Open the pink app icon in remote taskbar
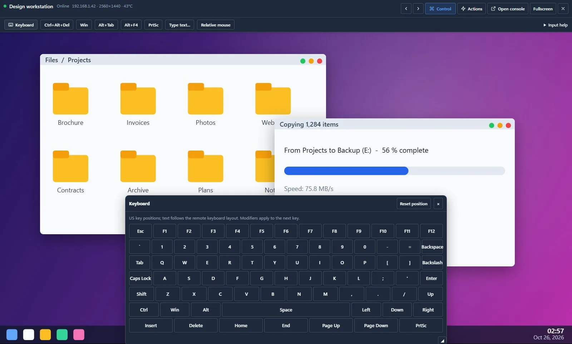This screenshot has height=344, width=572. click(x=79, y=335)
